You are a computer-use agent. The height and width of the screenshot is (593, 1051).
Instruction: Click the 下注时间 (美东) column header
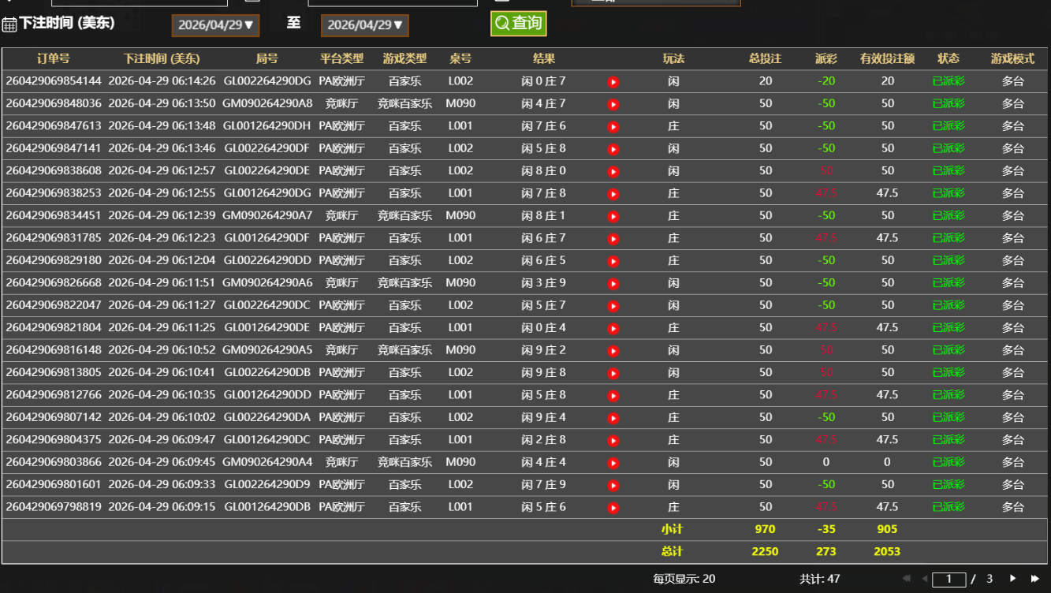click(x=162, y=59)
